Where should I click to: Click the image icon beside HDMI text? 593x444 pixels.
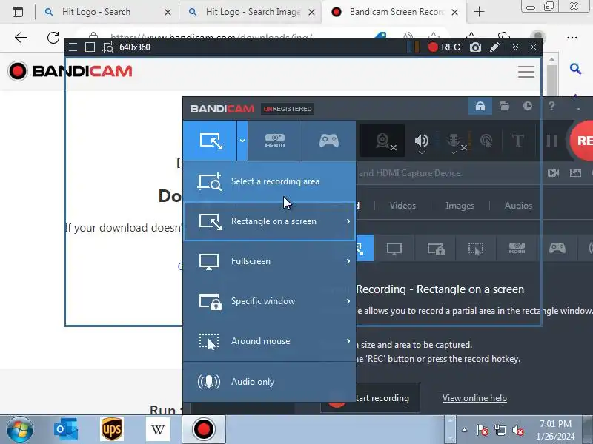click(x=575, y=173)
